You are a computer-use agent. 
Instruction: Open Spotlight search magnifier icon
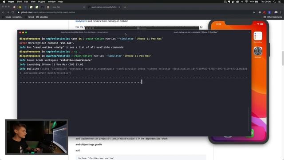275,2
